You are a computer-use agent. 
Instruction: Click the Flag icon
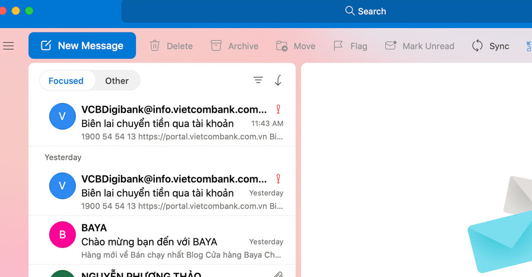click(x=338, y=45)
